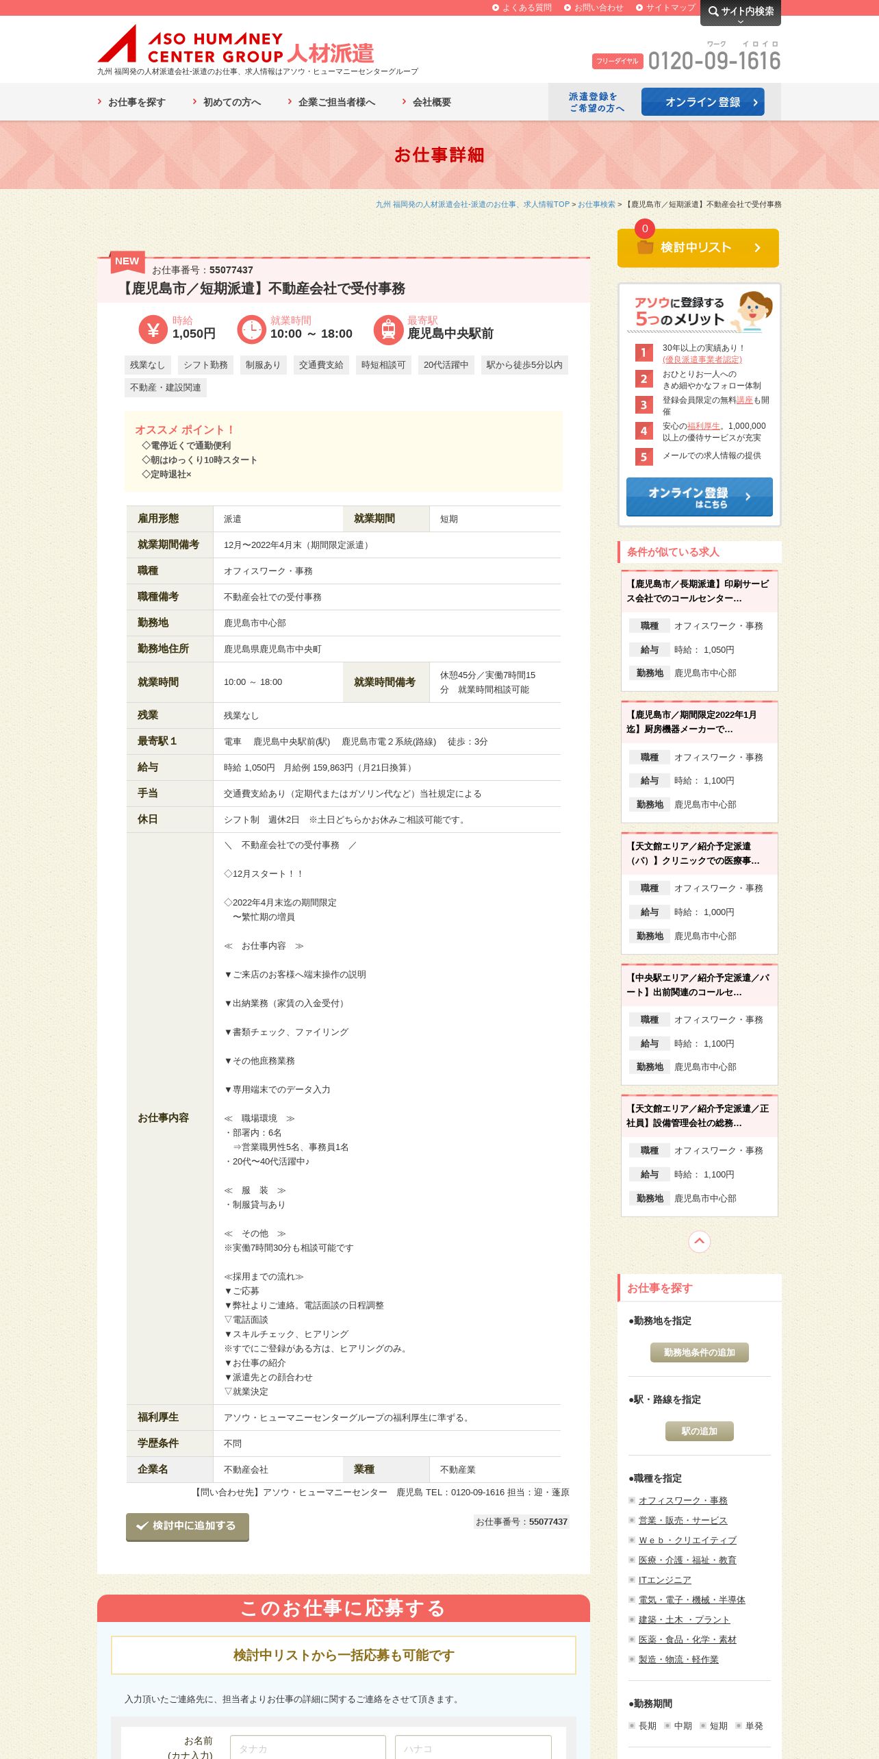Open 会社概要 menu

point(426,102)
